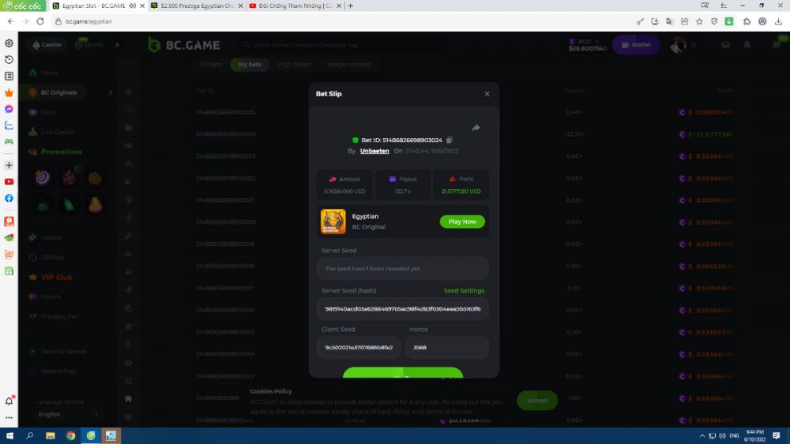
Task: Switch to the High rollers tab
Action: click(x=295, y=65)
